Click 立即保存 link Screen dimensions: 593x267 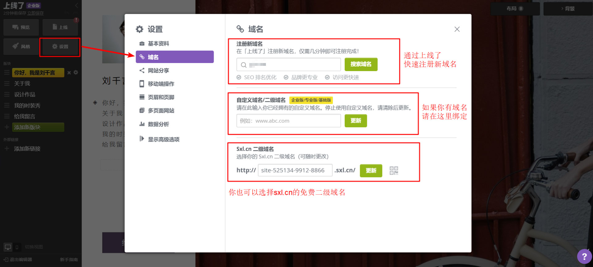click(x=35, y=13)
